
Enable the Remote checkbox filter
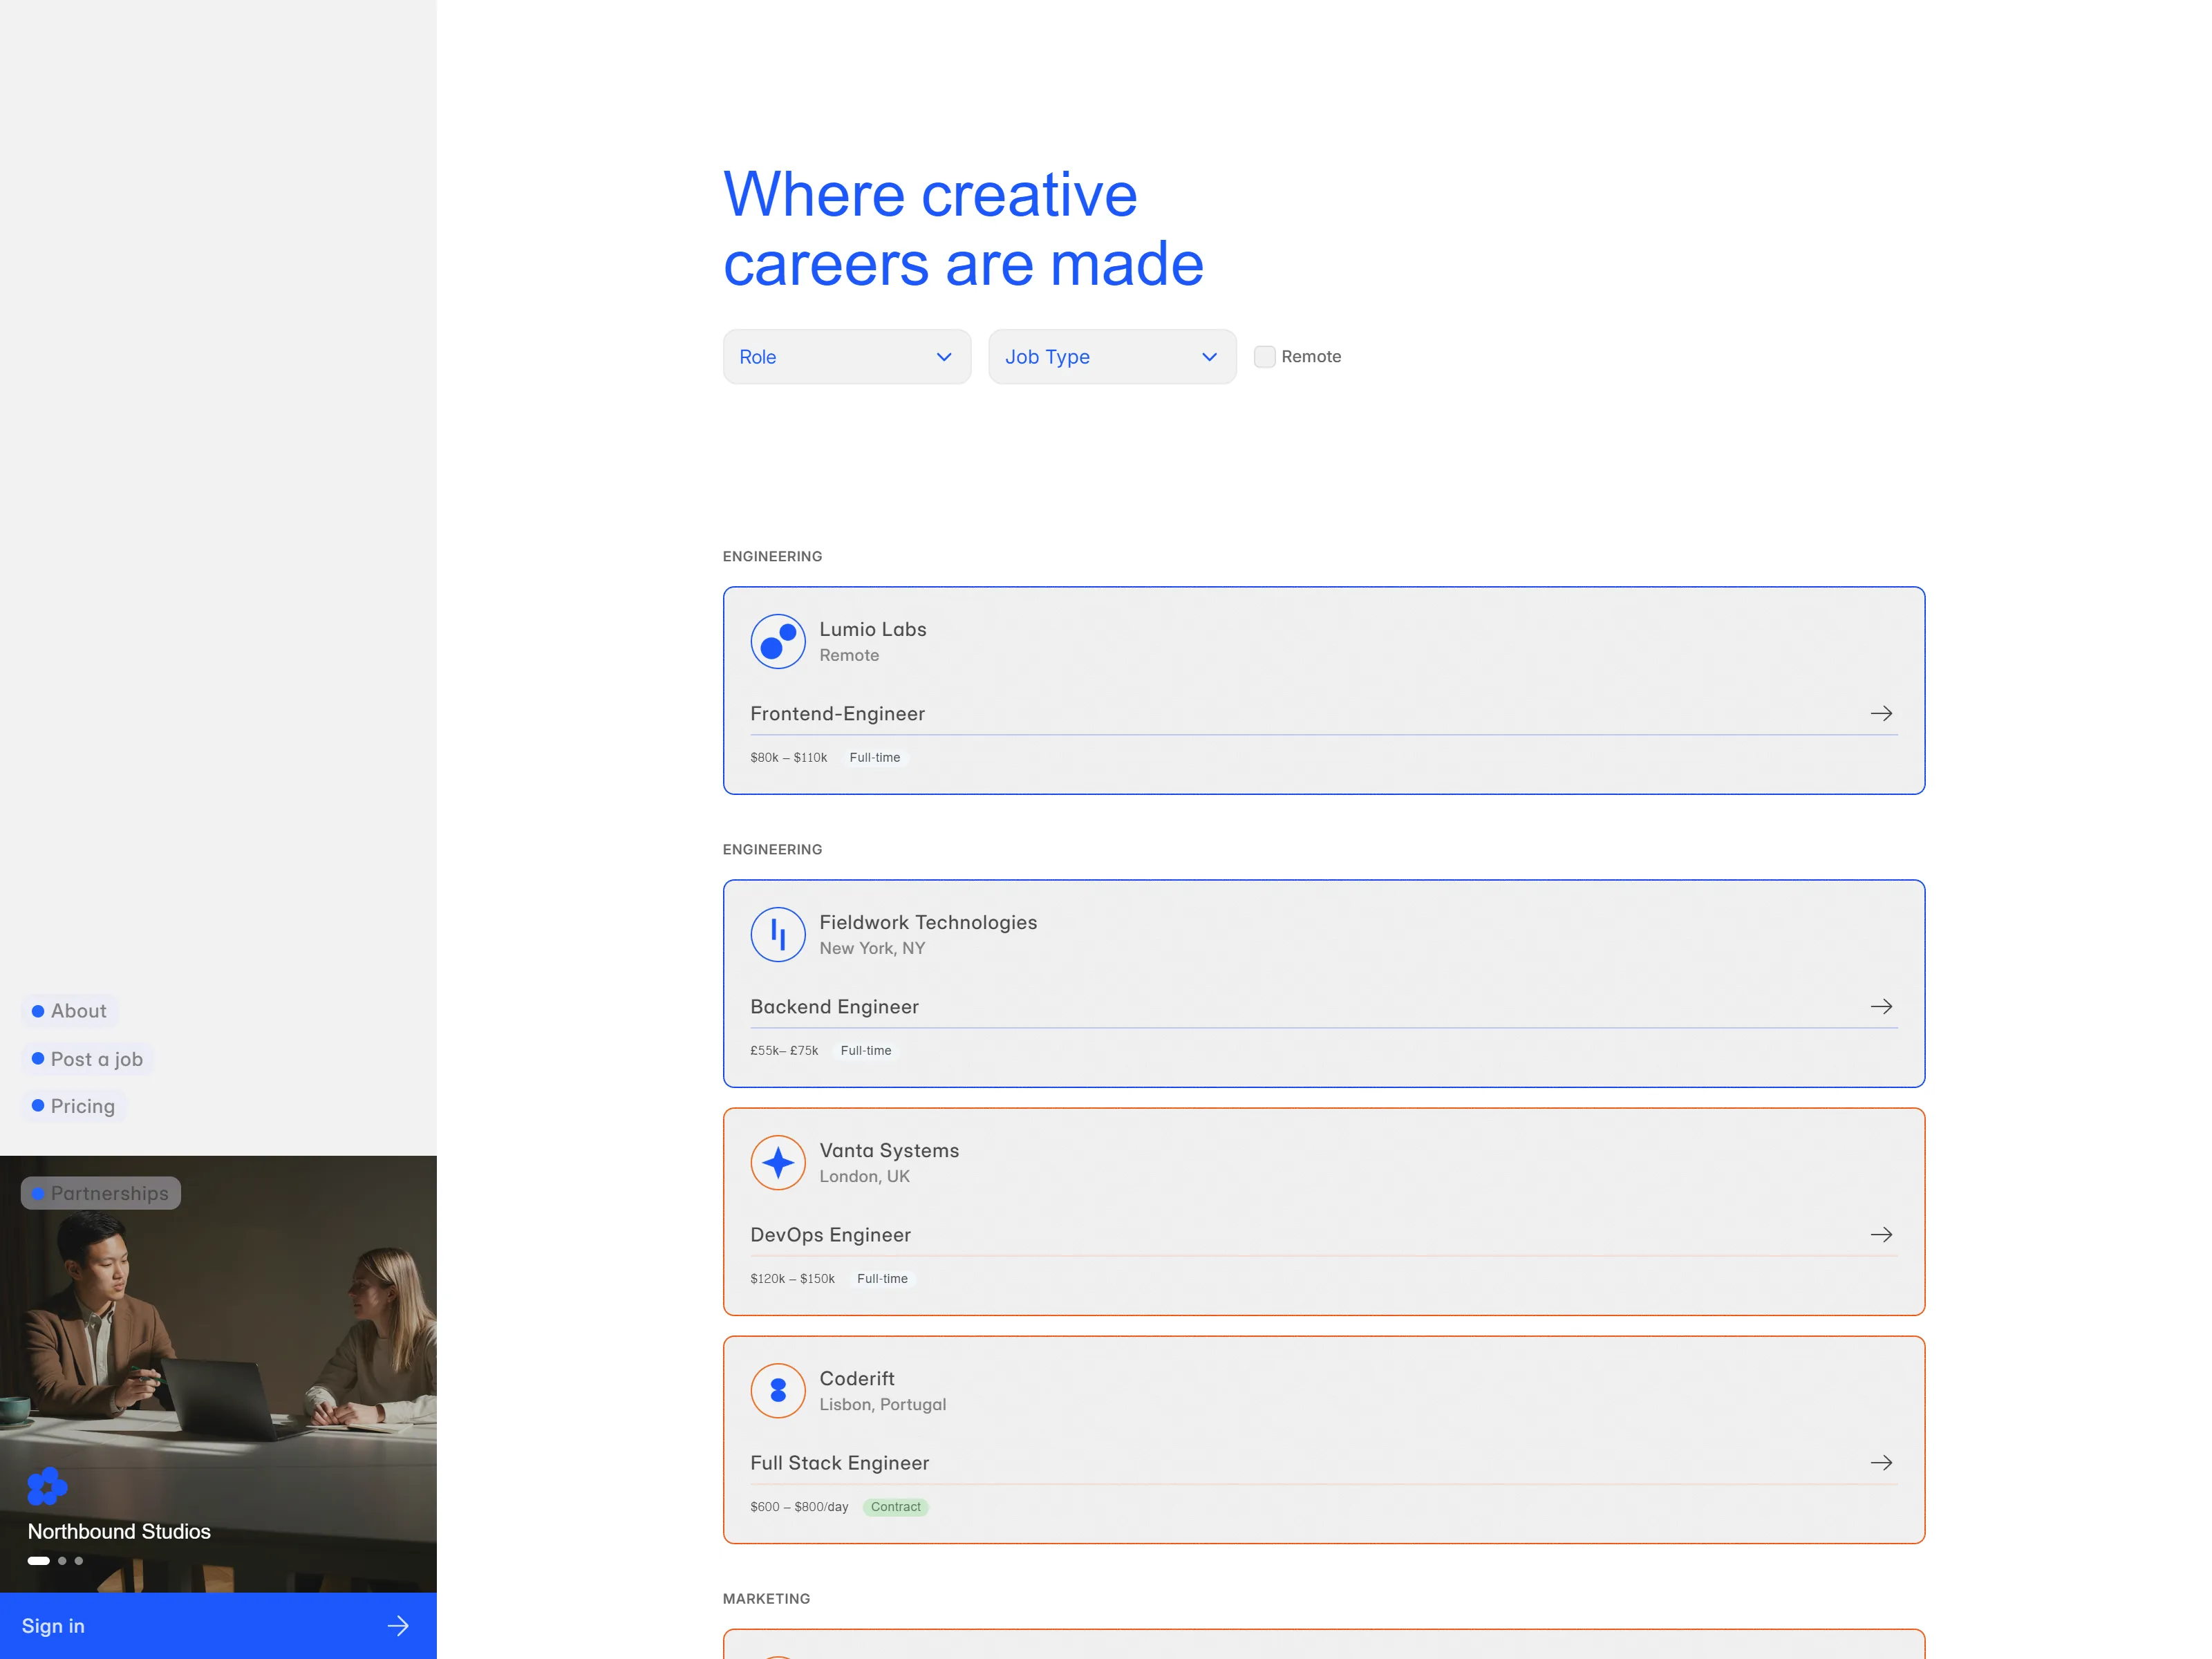pos(1264,356)
